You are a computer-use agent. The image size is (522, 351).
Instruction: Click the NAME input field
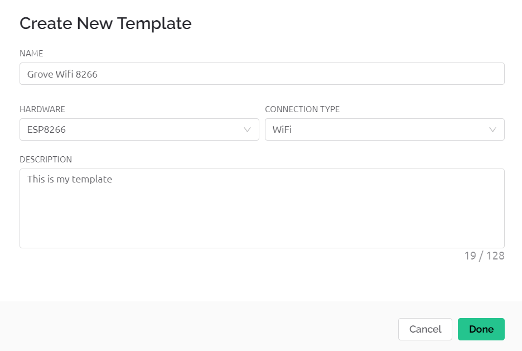[262, 73]
